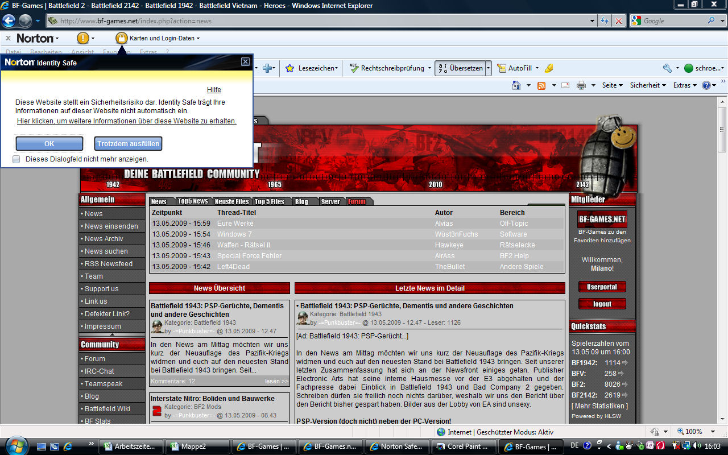Open Google toolbar wrench settings
Image resolution: width=728 pixels, height=455 pixels.
click(668, 68)
